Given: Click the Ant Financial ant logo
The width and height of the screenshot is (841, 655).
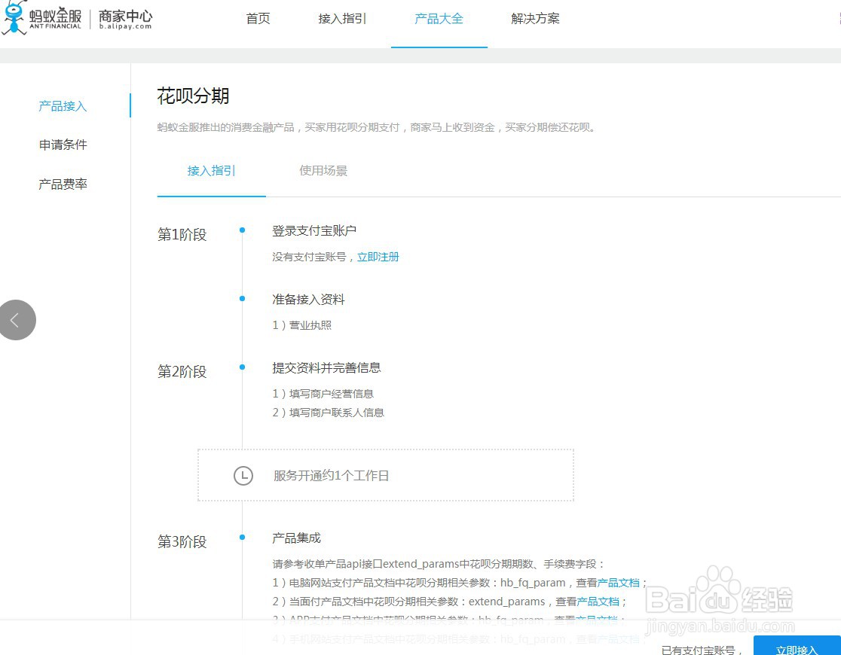Looking at the screenshot, I should point(14,18).
